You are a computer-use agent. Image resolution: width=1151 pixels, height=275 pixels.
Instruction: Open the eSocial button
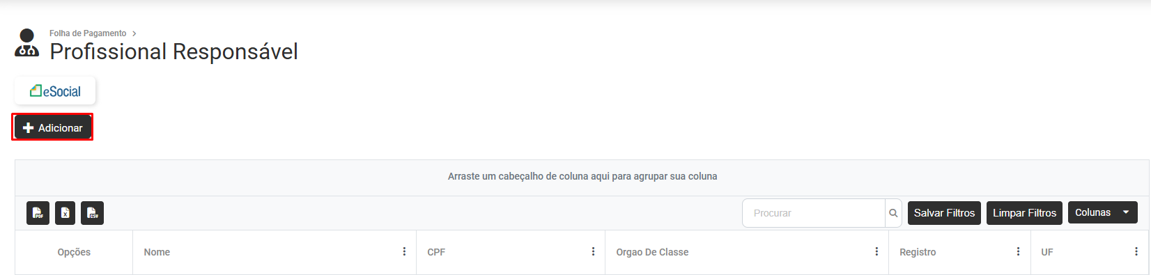(x=55, y=91)
